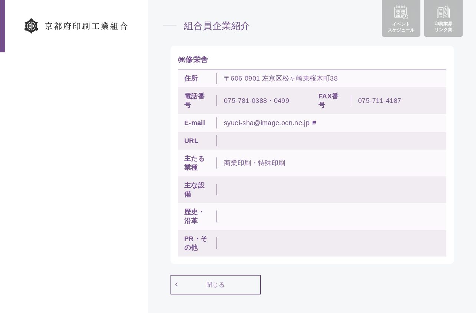Open the イベントスケジュール label

[401, 27]
